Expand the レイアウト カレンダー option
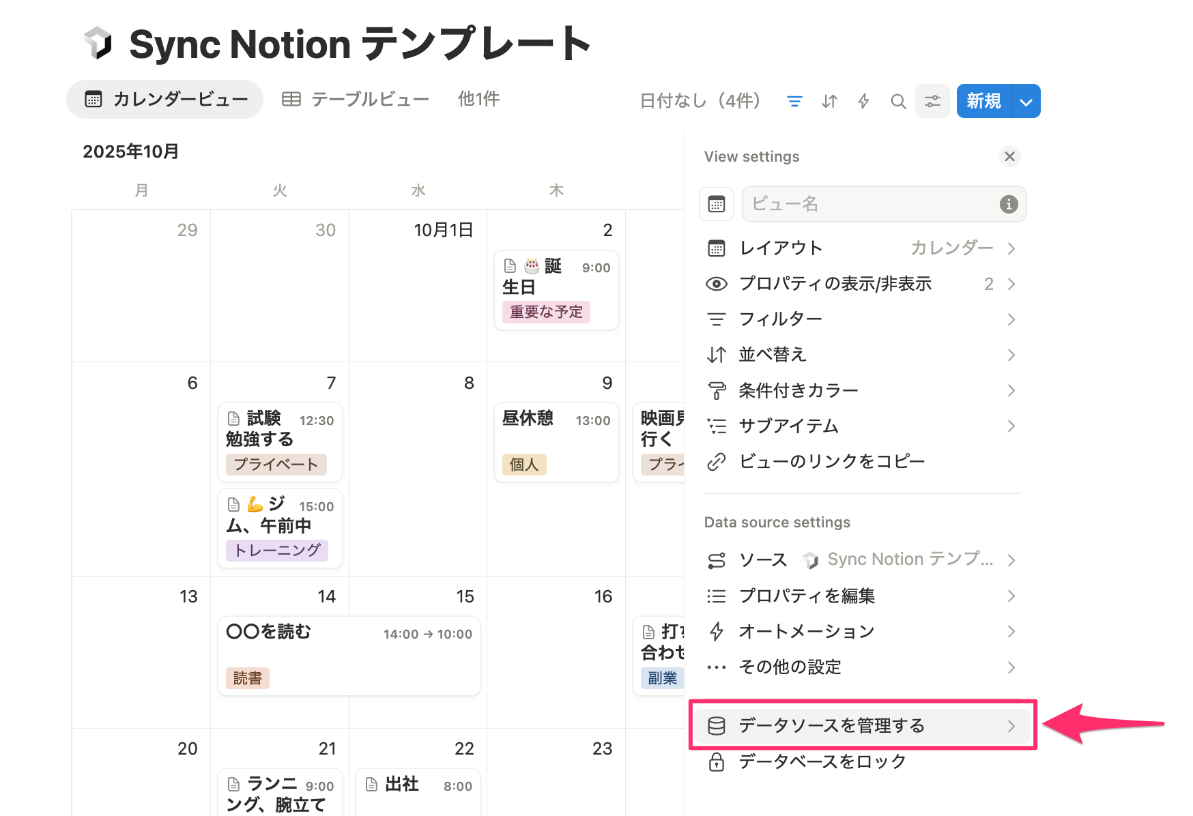The width and height of the screenshot is (1193, 816). 861,248
